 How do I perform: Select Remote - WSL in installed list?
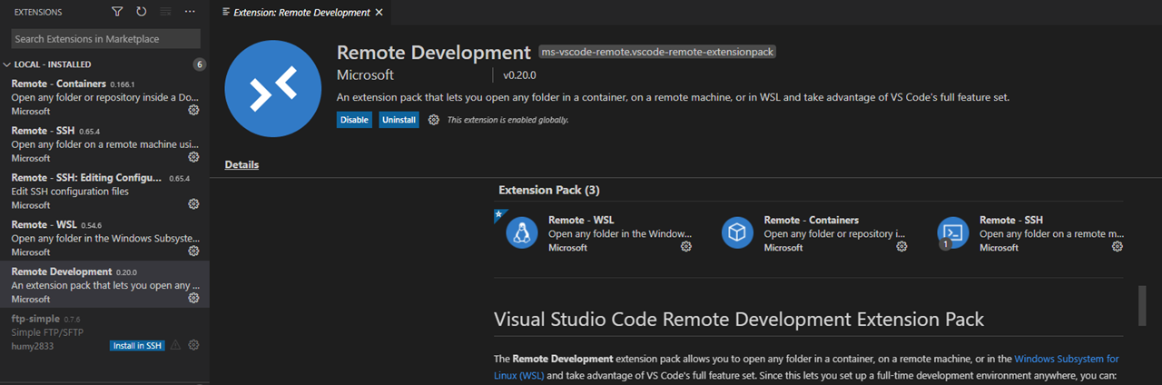104,238
